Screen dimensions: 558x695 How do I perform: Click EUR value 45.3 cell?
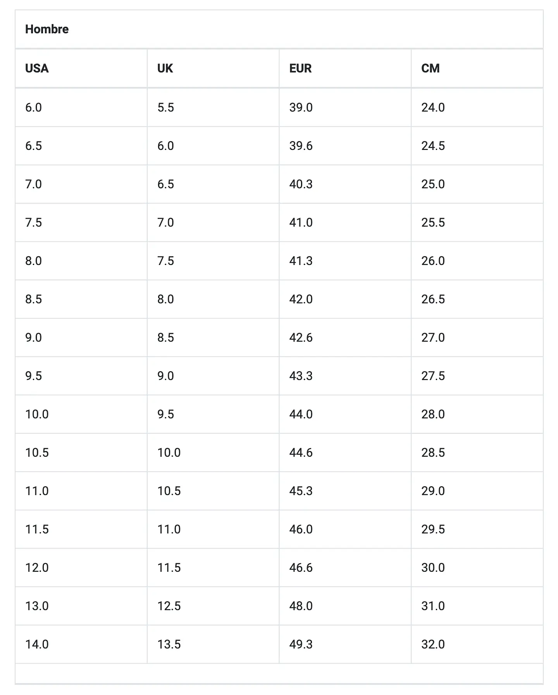[x=345, y=491]
